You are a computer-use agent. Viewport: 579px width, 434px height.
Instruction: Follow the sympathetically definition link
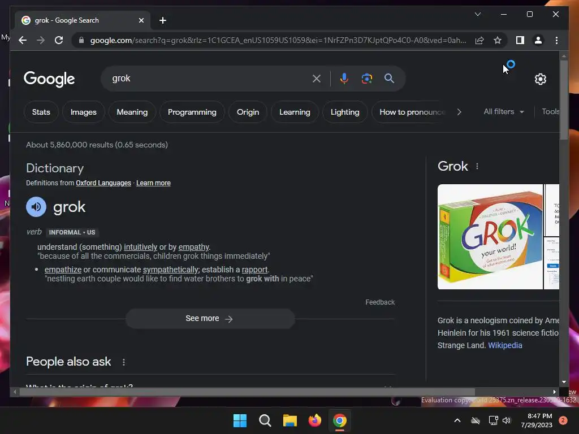[x=171, y=270]
